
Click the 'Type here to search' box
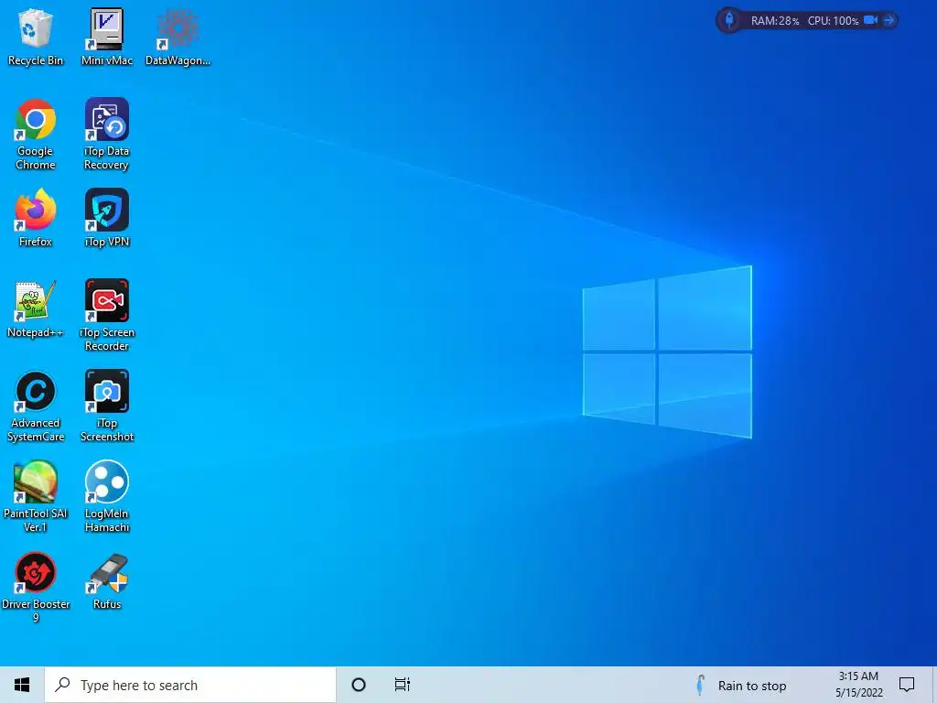tap(190, 685)
